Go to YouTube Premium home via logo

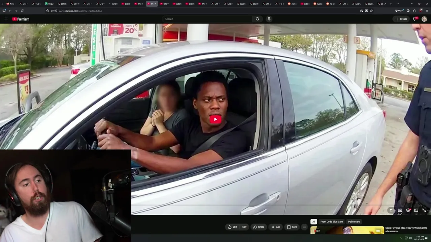pyautogui.click(x=21, y=19)
